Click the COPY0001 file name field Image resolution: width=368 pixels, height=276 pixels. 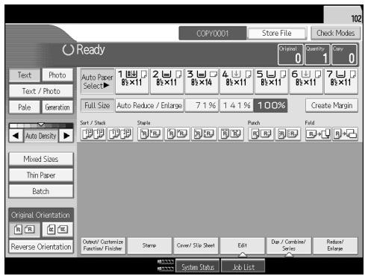coord(213,34)
